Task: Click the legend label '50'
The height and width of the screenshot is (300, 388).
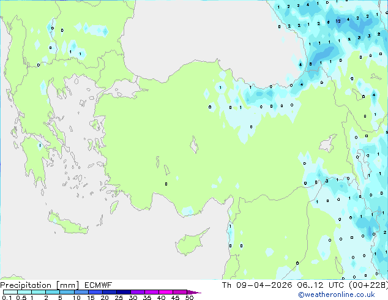Action: (190, 298)
